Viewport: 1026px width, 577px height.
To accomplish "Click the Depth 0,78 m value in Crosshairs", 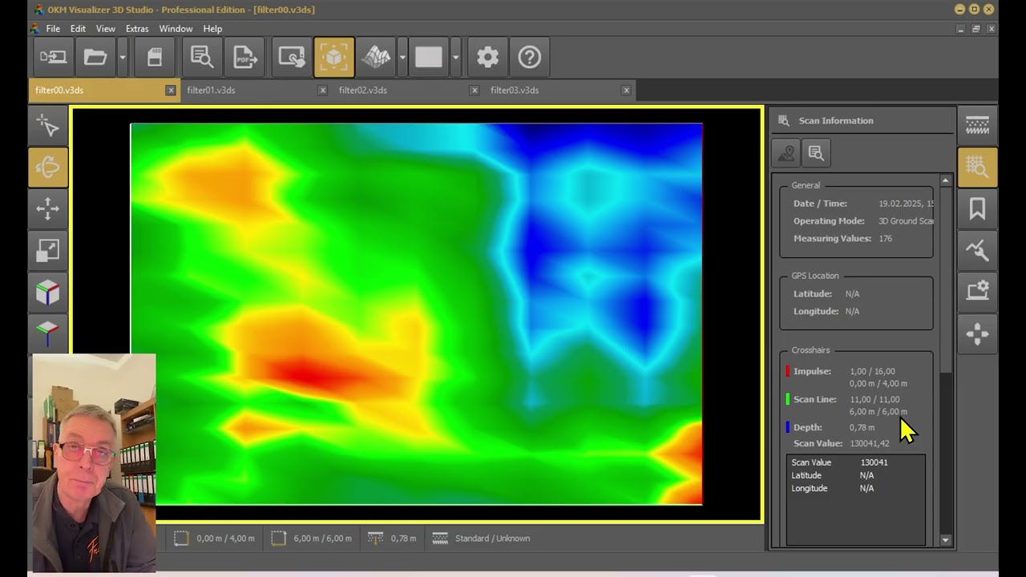I will pyautogui.click(x=862, y=427).
